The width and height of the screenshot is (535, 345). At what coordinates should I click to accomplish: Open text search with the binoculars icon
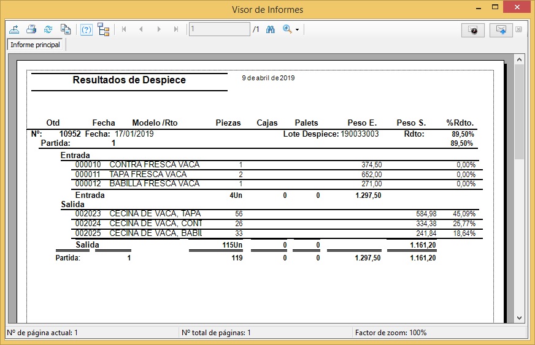click(270, 29)
